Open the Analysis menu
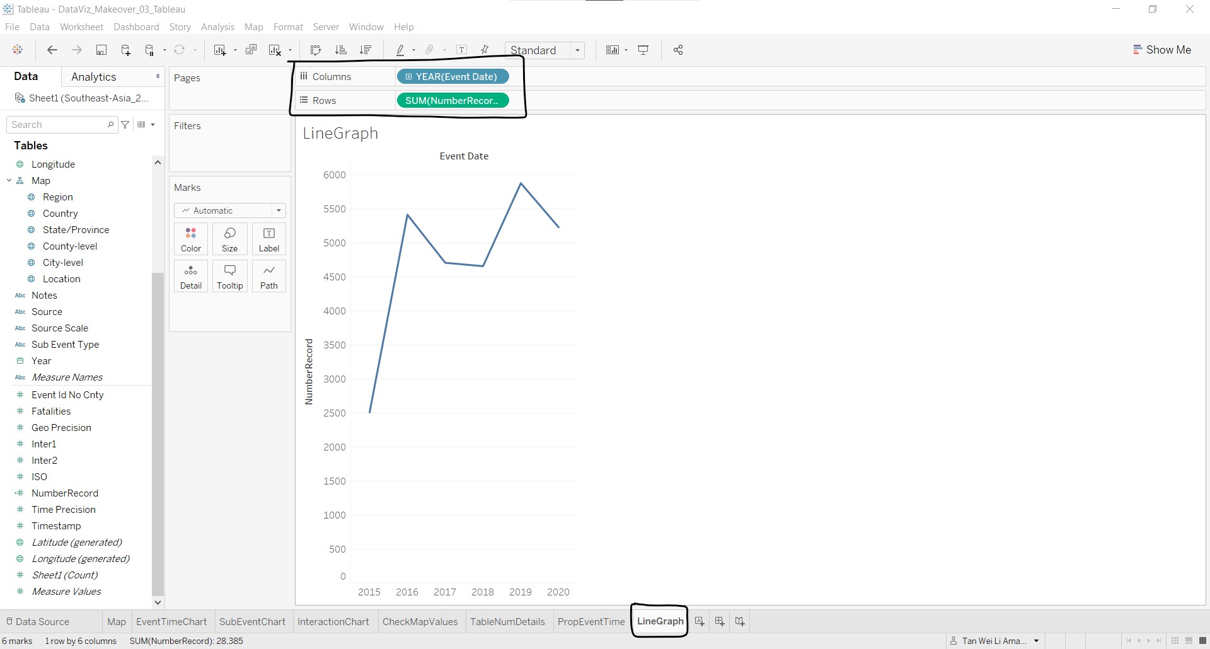The width and height of the screenshot is (1210, 649). pyautogui.click(x=217, y=27)
